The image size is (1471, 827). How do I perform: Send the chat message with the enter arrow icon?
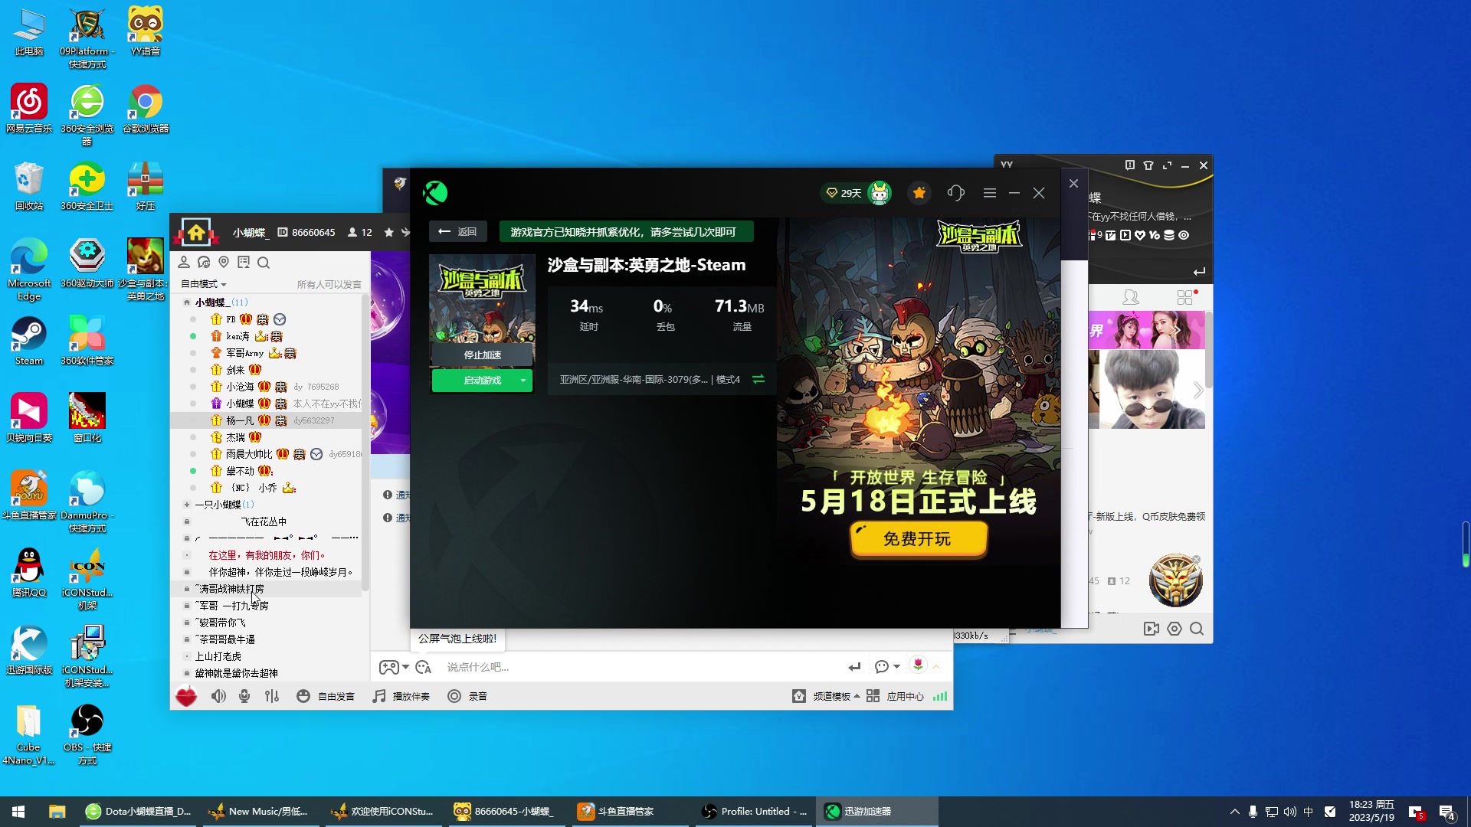pos(855,667)
